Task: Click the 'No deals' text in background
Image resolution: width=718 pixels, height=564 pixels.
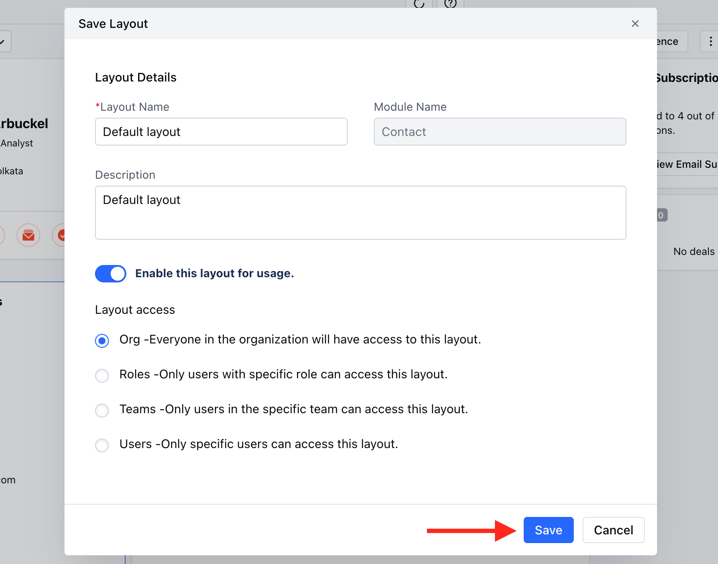Action: (x=694, y=251)
